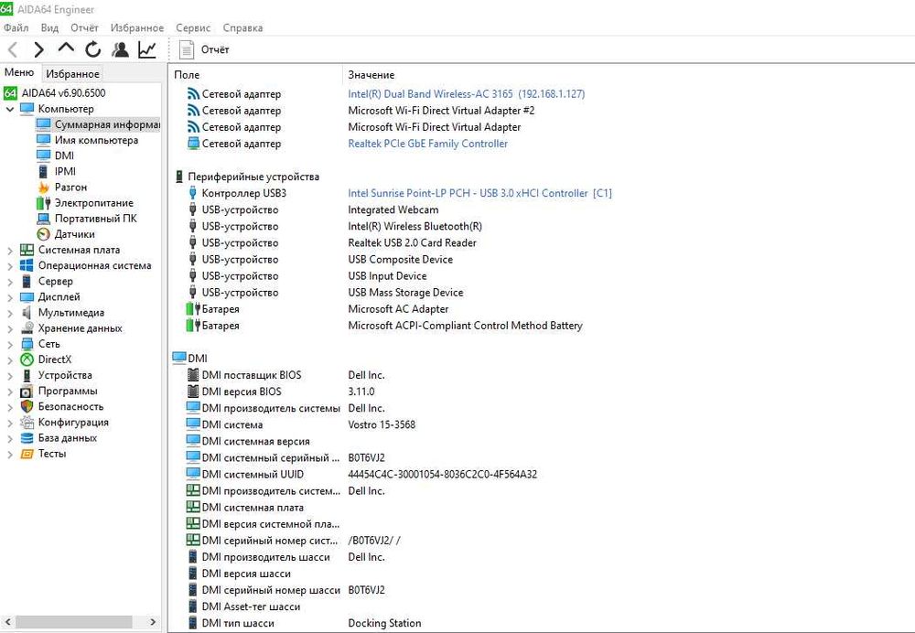Click the Периферийные устройства section icon
The height and width of the screenshot is (633, 915).
(179, 177)
